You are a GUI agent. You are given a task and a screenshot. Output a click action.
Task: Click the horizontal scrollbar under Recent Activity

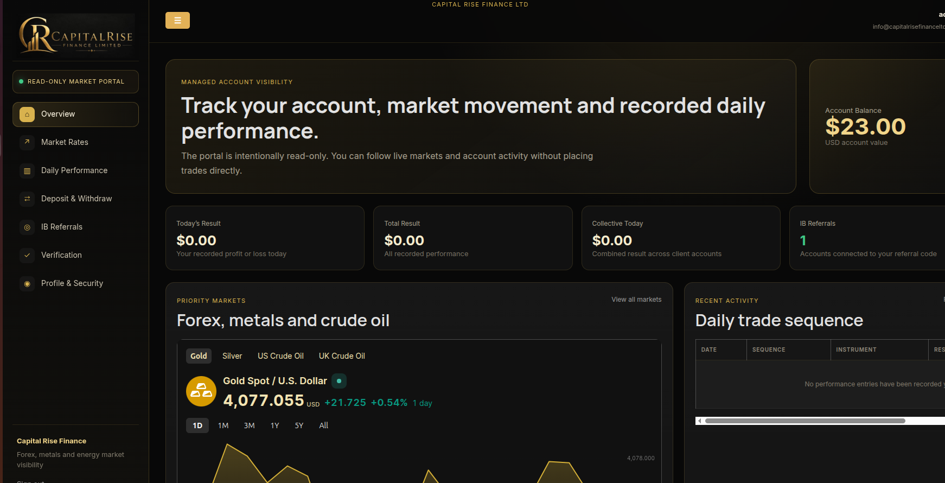click(x=805, y=421)
